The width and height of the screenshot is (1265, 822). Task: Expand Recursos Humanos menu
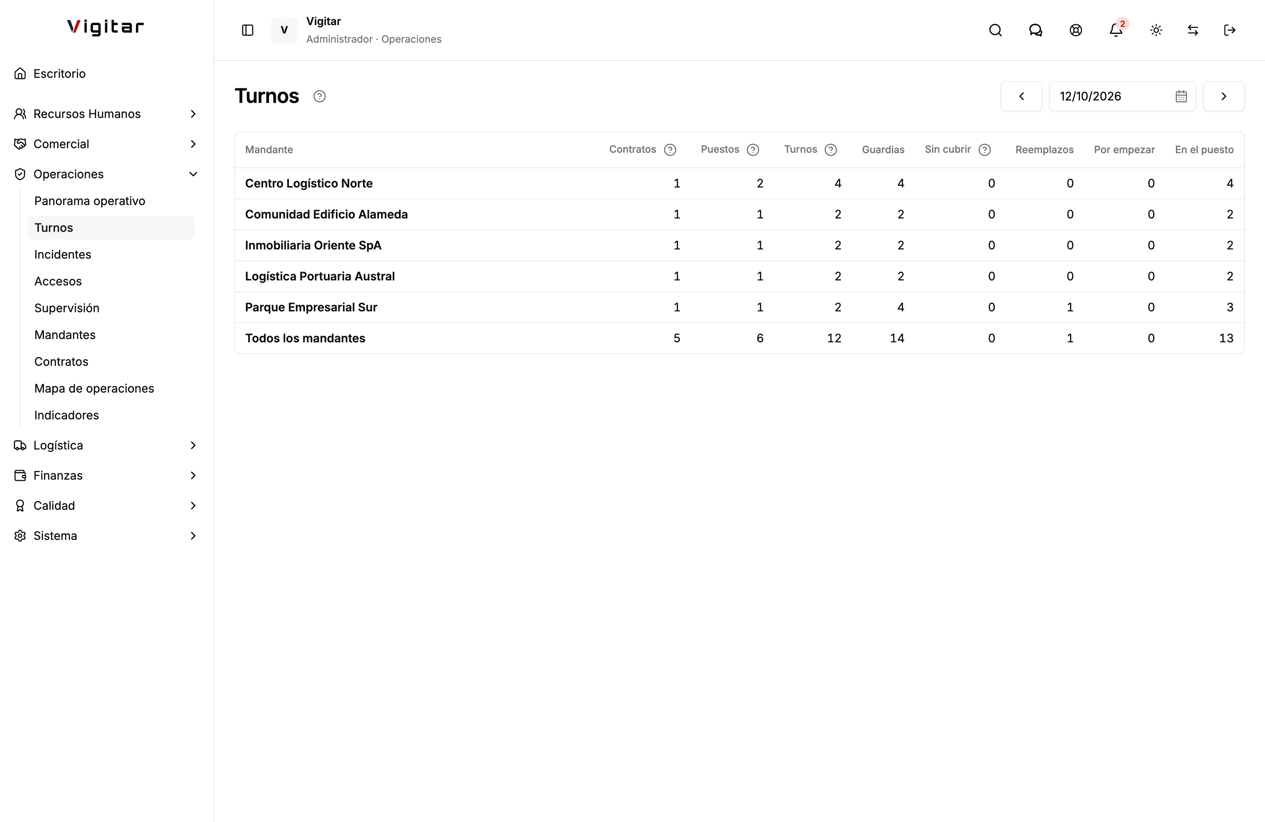tap(106, 114)
